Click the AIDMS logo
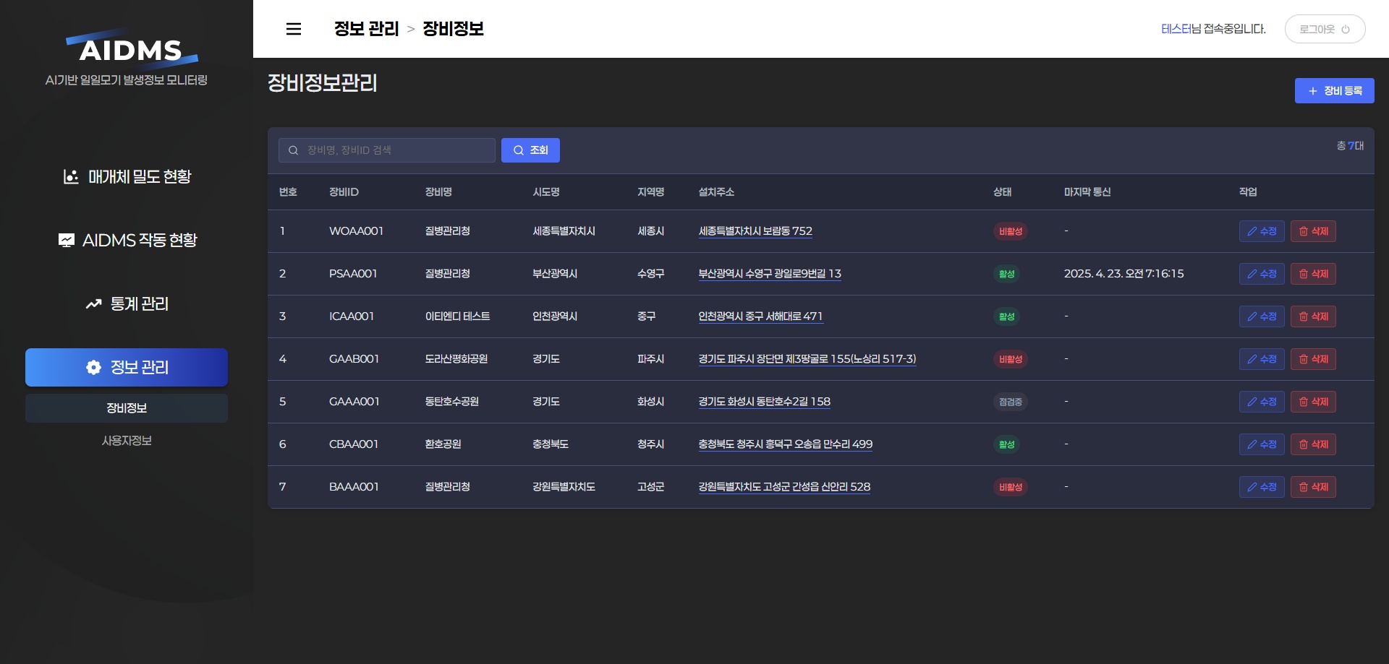Screen dimensions: 1389x664 pyautogui.click(x=130, y=50)
